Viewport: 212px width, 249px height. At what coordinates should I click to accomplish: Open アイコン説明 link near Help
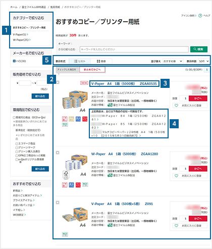(189, 16)
